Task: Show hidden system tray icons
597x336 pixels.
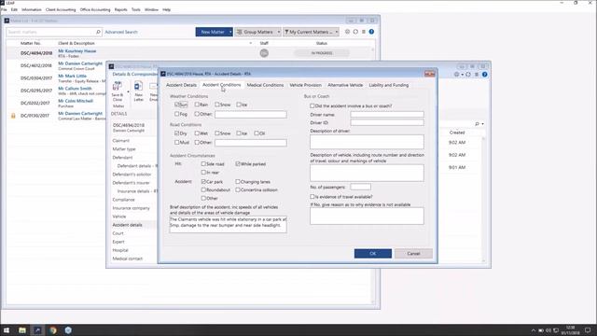Action: tap(533, 330)
